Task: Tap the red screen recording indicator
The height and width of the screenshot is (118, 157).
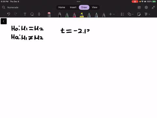Action: pyautogui.click(x=135, y=2)
